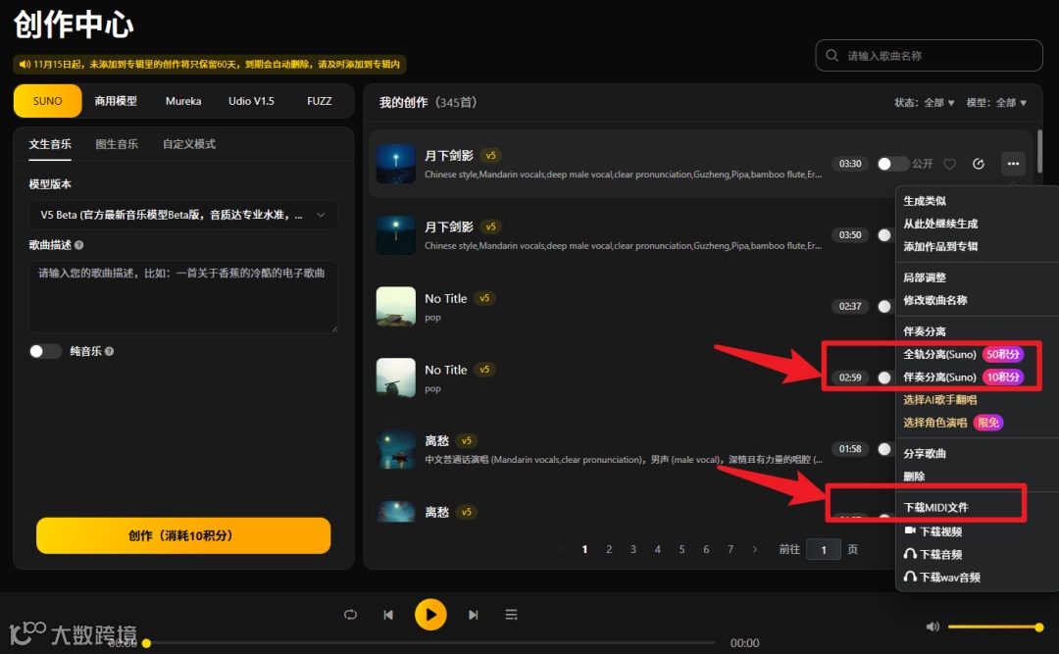Skip to next track

[473, 615]
